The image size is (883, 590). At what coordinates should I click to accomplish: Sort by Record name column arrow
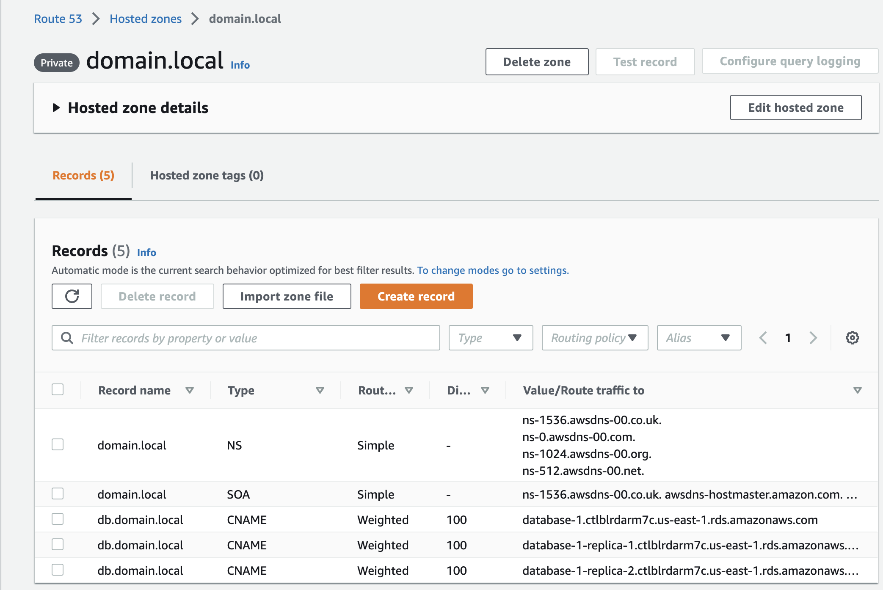click(189, 390)
